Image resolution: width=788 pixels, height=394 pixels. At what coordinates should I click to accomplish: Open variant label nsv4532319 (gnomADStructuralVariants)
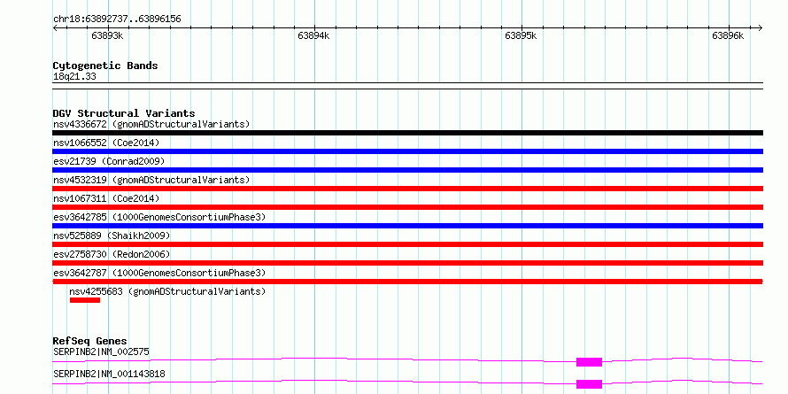(x=151, y=180)
